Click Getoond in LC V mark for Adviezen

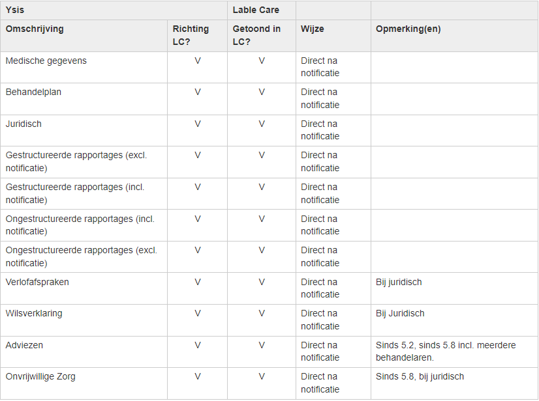262,345
